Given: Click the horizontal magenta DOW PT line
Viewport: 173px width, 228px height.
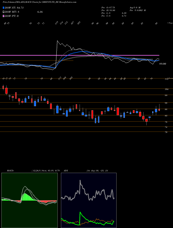Looking at the screenshot, I should coord(80,55).
